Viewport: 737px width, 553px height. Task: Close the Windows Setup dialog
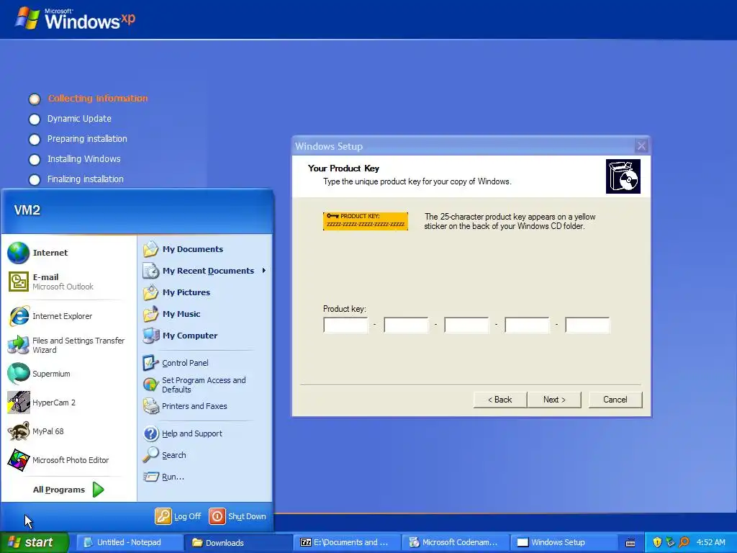coord(641,145)
